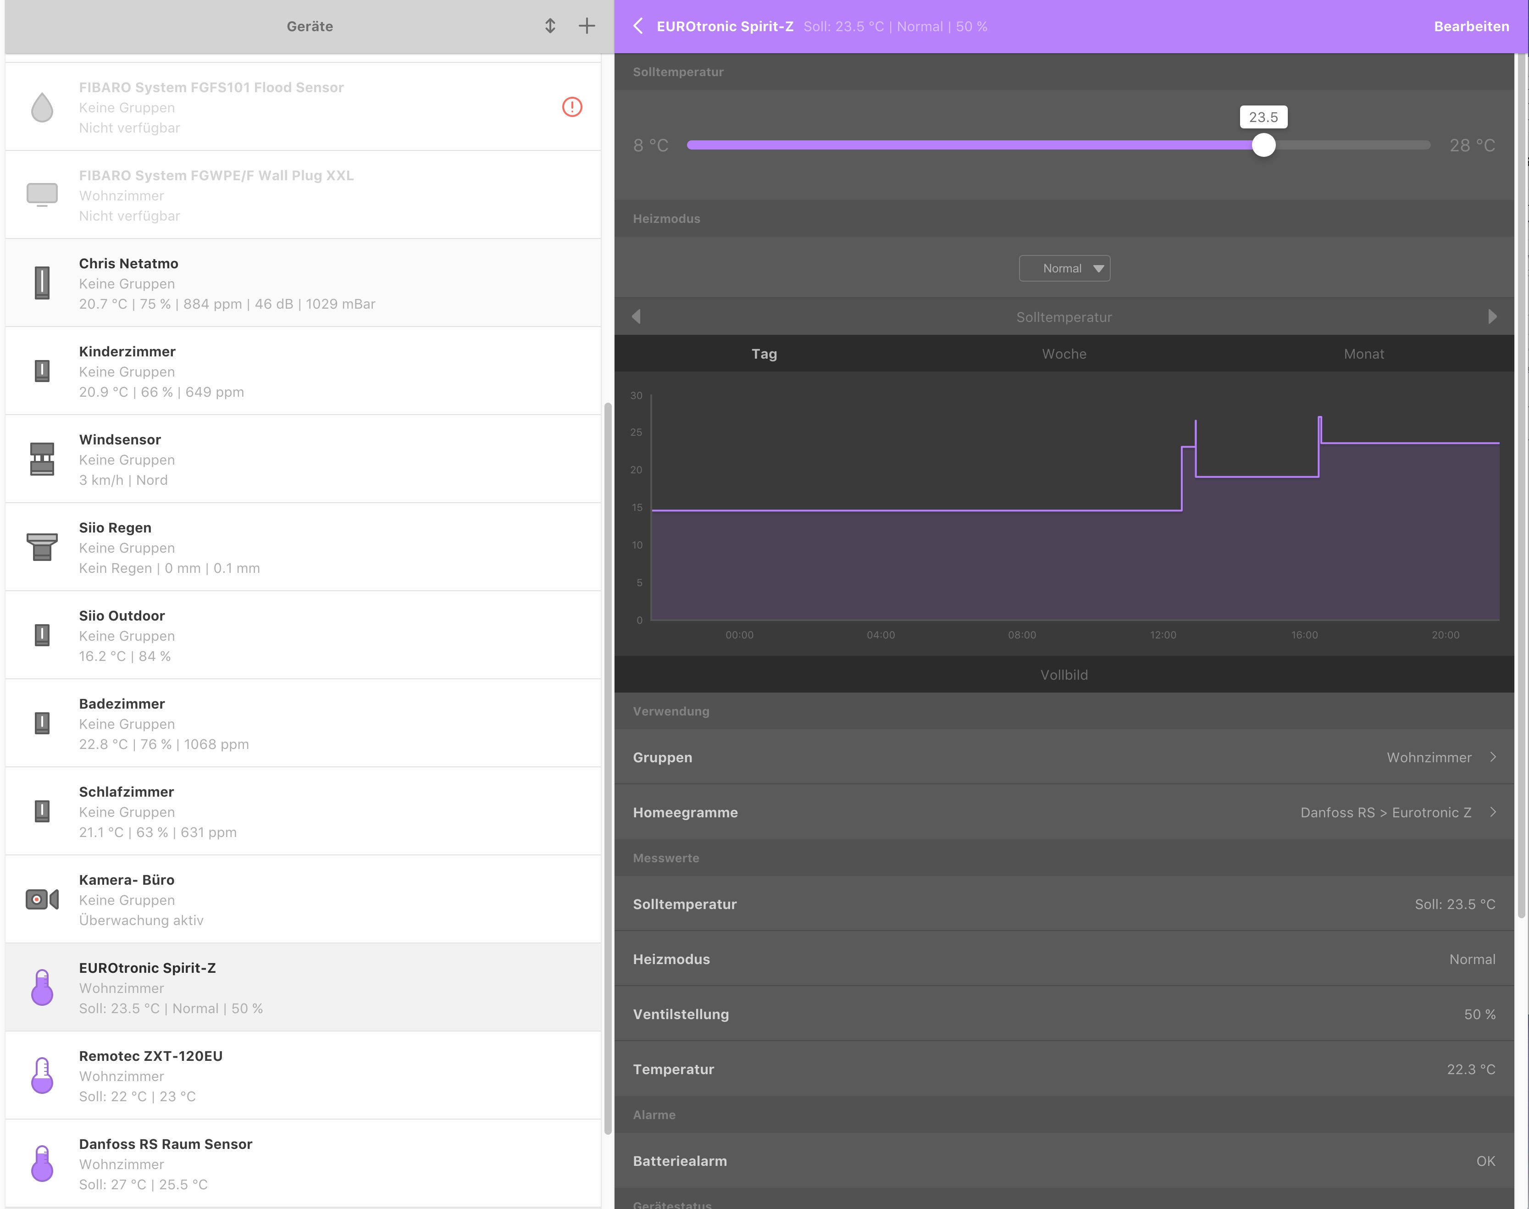The height and width of the screenshot is (1209, 1529).
Task: Click the Flood Sensor red alert icon
Action: click(x=572, y=107)
